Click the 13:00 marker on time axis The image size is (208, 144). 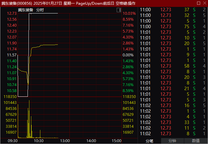pyautogui.click(x=65, y=141)
